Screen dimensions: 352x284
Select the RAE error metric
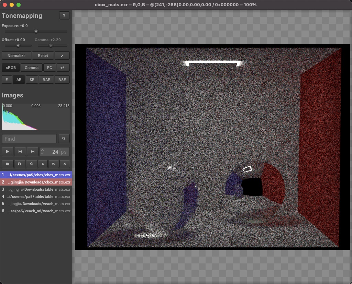[46, 80]
